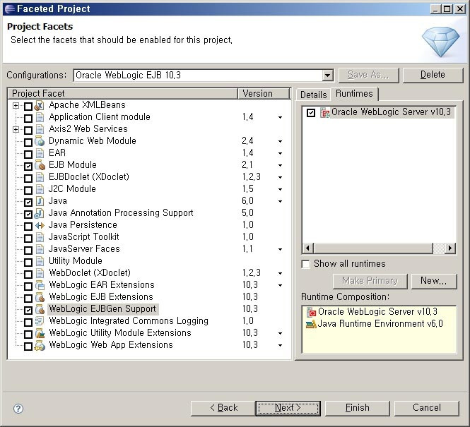Click the EAR facet document icon
Image resolution: width=470 pixels, height=427 pixels.
[40, 153]
